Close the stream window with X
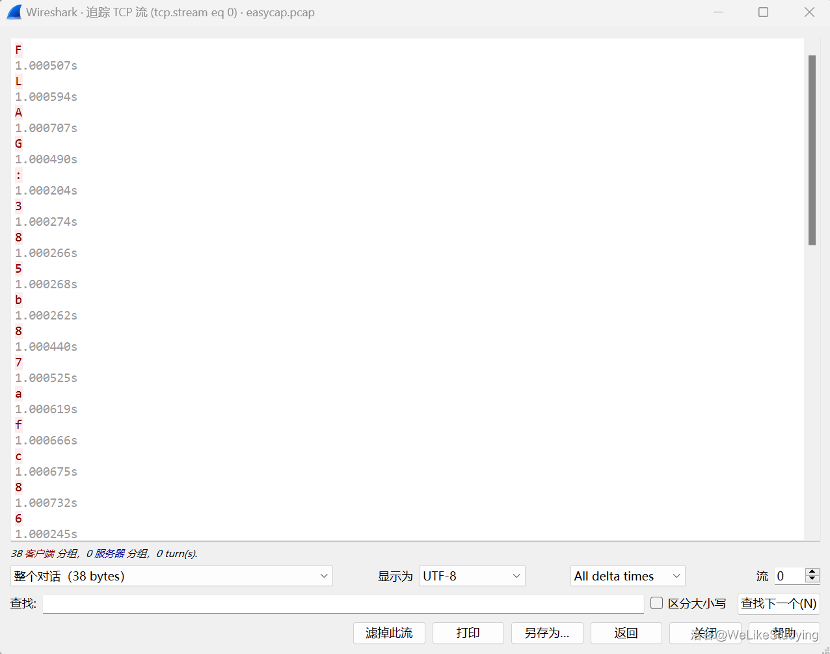This screenshot has width=830, height=654. (809, 12)
